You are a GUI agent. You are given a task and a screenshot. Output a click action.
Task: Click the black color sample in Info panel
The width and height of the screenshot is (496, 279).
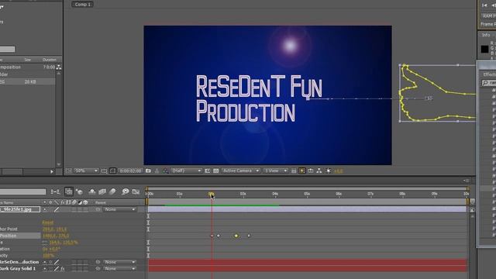click(x=484, y=49)
